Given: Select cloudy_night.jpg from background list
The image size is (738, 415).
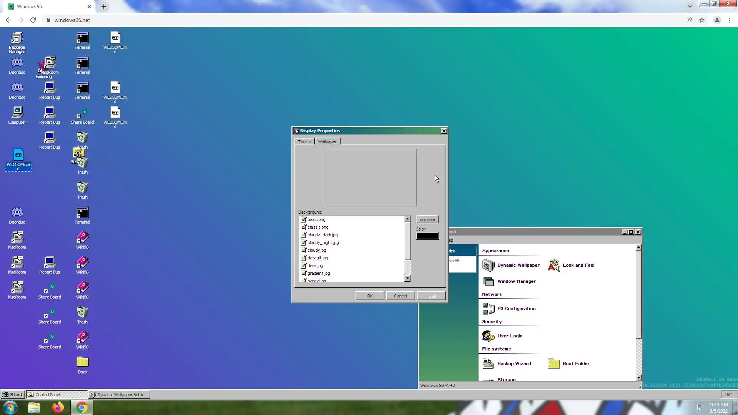Looking at the screenshot, I should point(323,242).
